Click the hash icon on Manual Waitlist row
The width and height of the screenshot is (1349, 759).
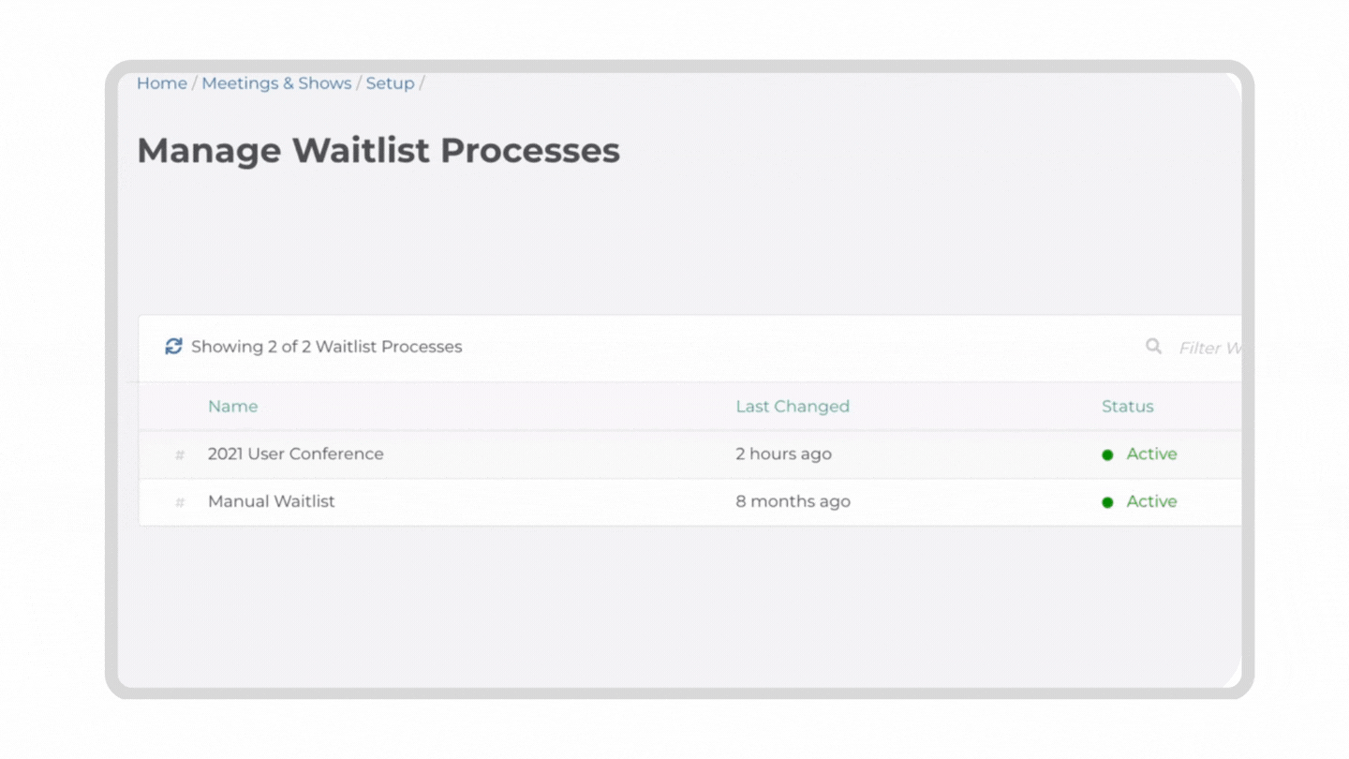(x=180, y=502)
